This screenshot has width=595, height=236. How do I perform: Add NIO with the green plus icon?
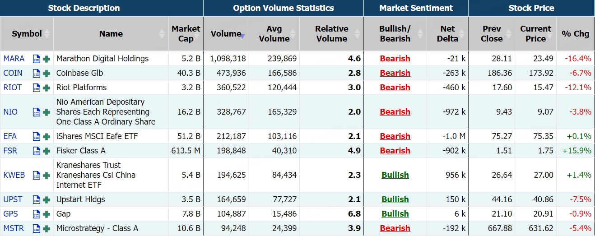click(x=46, y=112)
